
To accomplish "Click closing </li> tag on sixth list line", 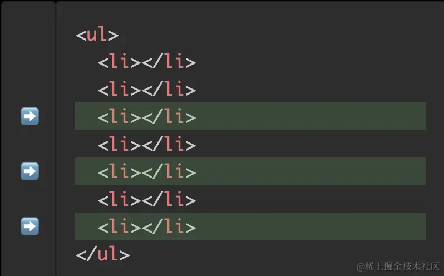I will pyautogui.click(x=169, y=199).
